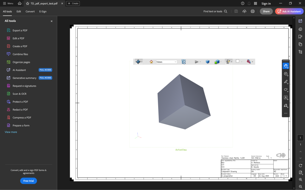Click the white background color swatch in the 3D toolbar
This screenshot has height=190, width=305.
click(x=237, y=62)
